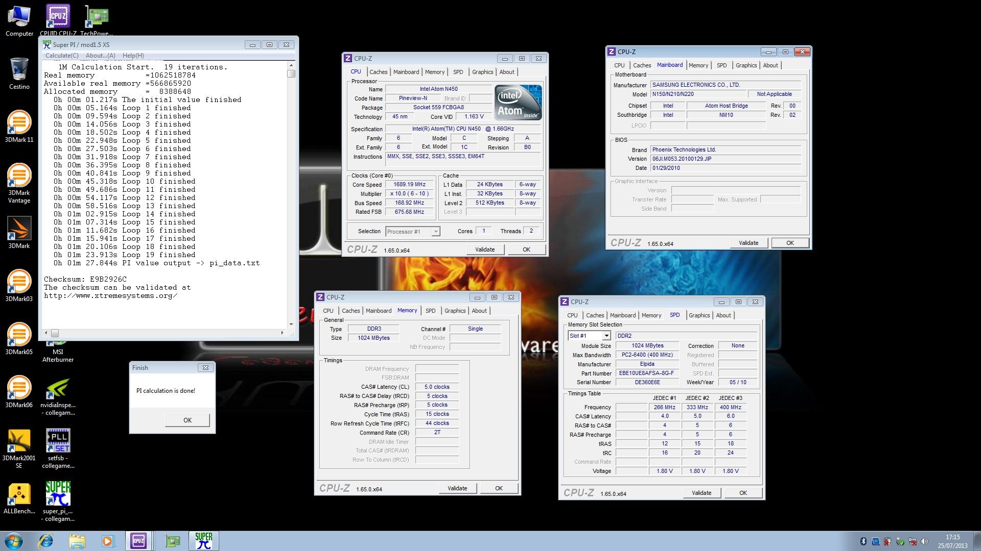Viewport: 981px width, 551px height.
Task: Expand the Slot #1 memory slot dropdown
Action: [606, 336]
